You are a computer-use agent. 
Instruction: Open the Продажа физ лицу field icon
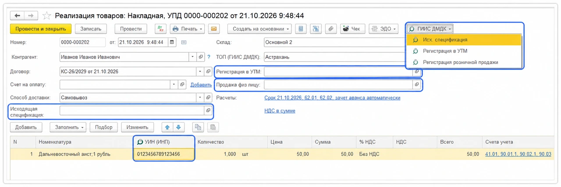(x=417, y=85)
